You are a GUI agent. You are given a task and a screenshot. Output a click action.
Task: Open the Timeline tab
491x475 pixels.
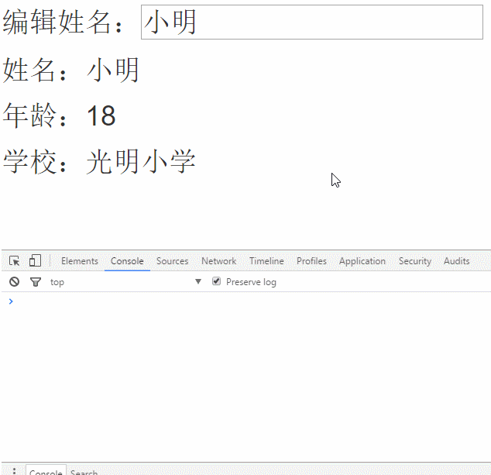(266, 261)
